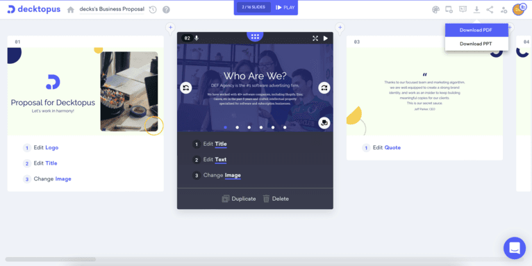Click the PLAY button

coord(285,8)
